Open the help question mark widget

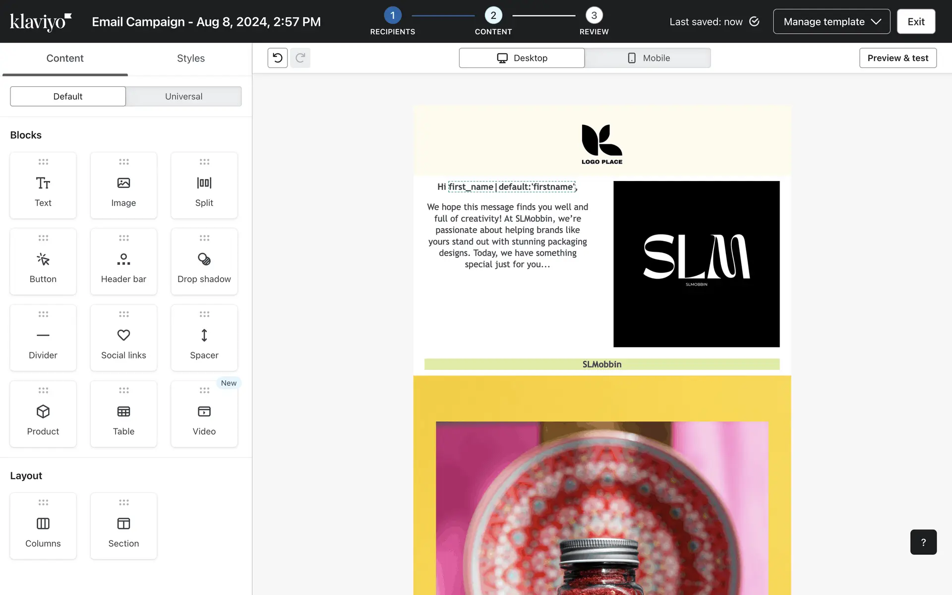pos(923,542)
